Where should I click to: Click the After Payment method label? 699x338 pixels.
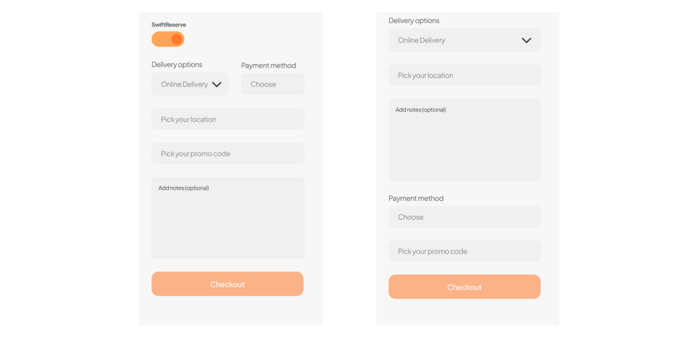tap(416, 198)
